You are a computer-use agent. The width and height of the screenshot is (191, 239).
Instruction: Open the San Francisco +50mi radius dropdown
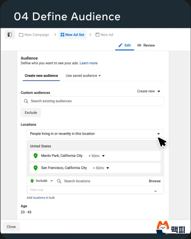point(101,168)
